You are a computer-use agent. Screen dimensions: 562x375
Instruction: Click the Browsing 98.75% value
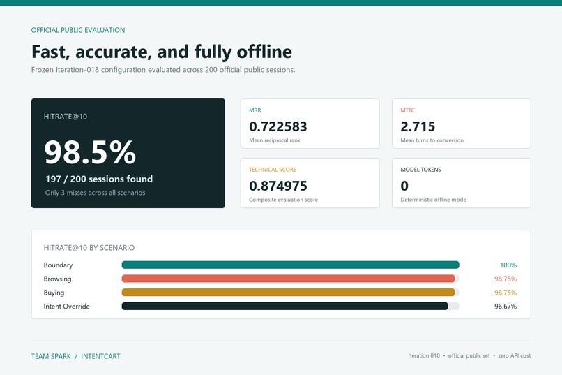506,279
